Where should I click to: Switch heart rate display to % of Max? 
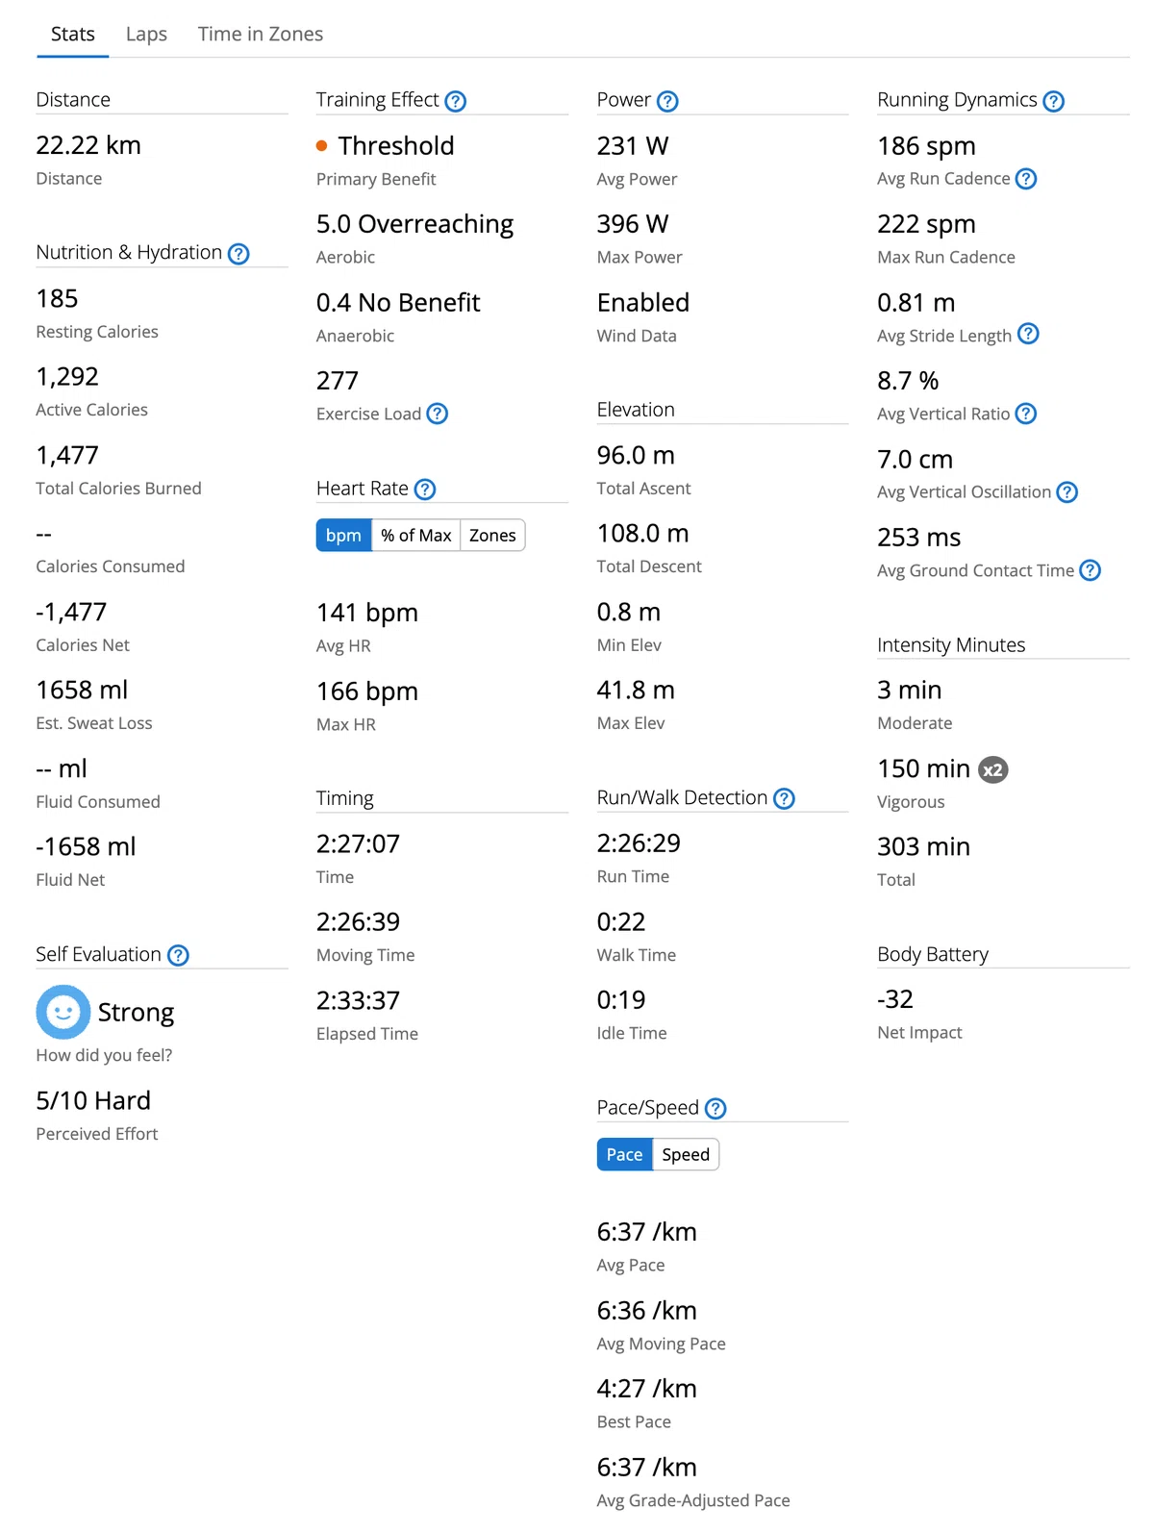point(415,536)
